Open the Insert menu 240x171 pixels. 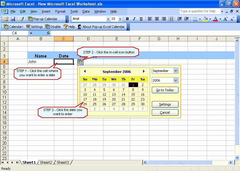coord(46,11)
